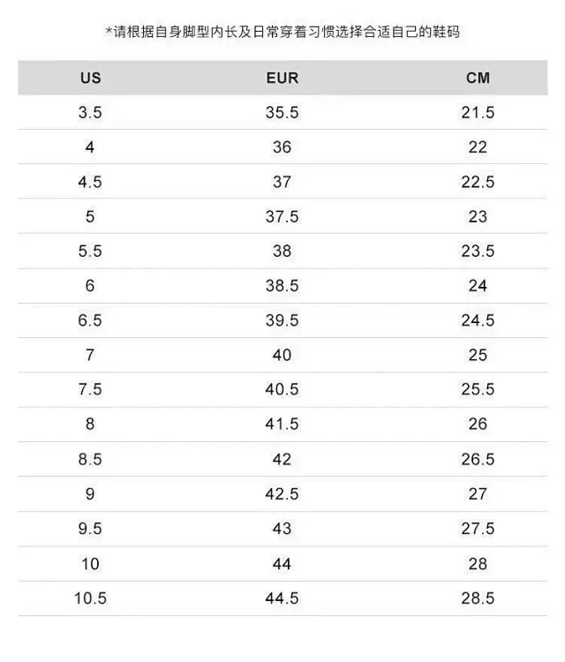Screen dimensions: 565x662
Task: Select the 22.5 CM cell
Action: click(x=478, y=182)
